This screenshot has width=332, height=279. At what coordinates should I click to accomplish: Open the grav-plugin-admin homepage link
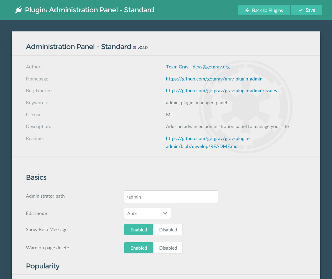point(214,79)
